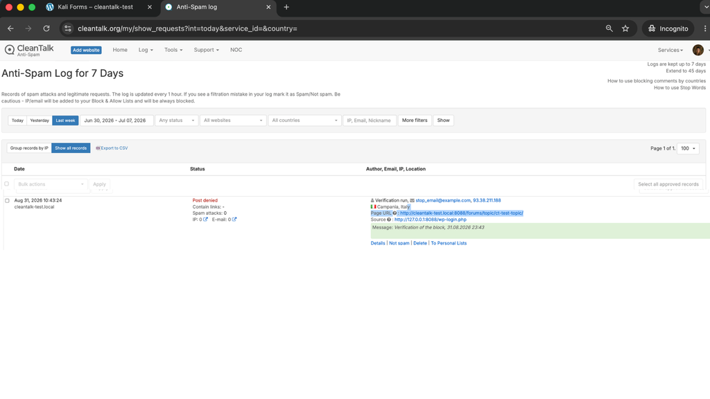Click the Page URL help icon
The width and height of the screenshot is (710, 399).
point(395,213)
